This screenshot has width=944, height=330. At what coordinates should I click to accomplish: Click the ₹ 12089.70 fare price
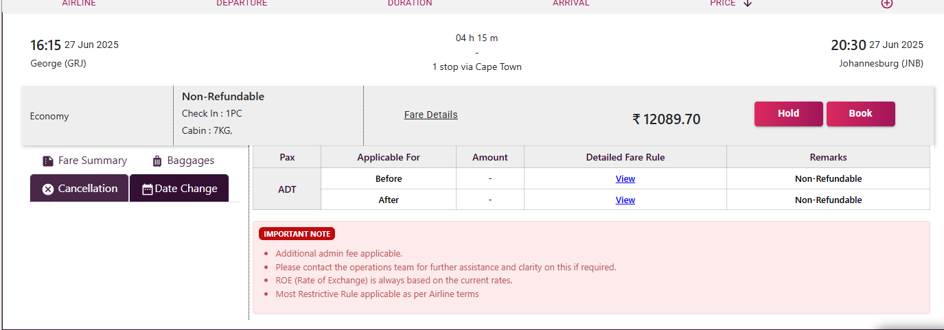pyautogui.click(x=666, y=119)
